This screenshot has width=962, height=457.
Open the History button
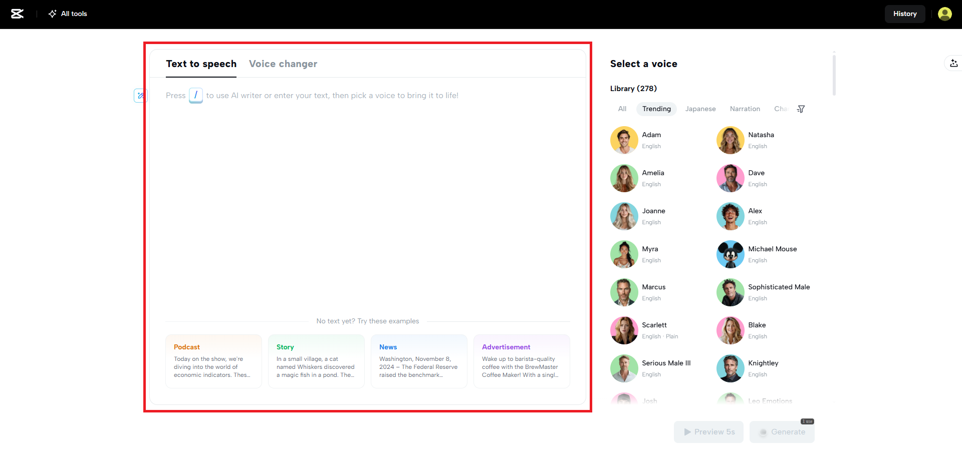(x=904, y=14)
